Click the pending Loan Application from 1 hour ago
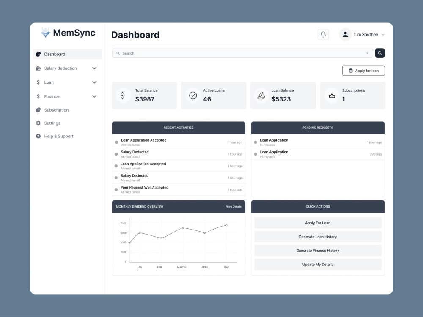The width and height of the screenshot is (423, 317). pos(318,142)
